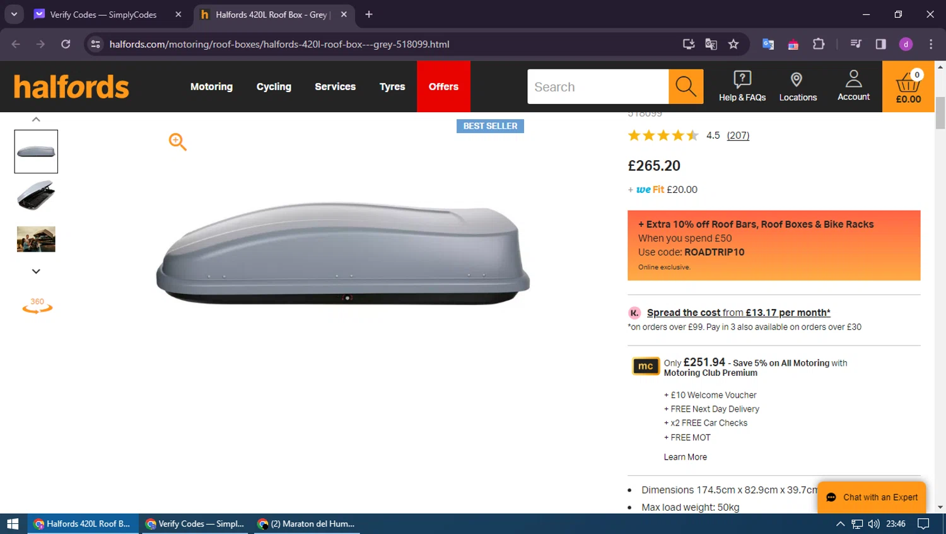Translate this page icon
Image resolution: width=946 pixels, height=534 pixels.
coord(711,44)
